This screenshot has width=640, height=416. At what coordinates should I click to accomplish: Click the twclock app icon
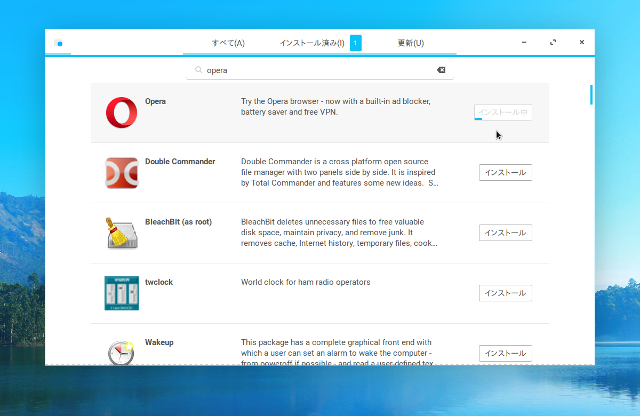click(122, 293)
